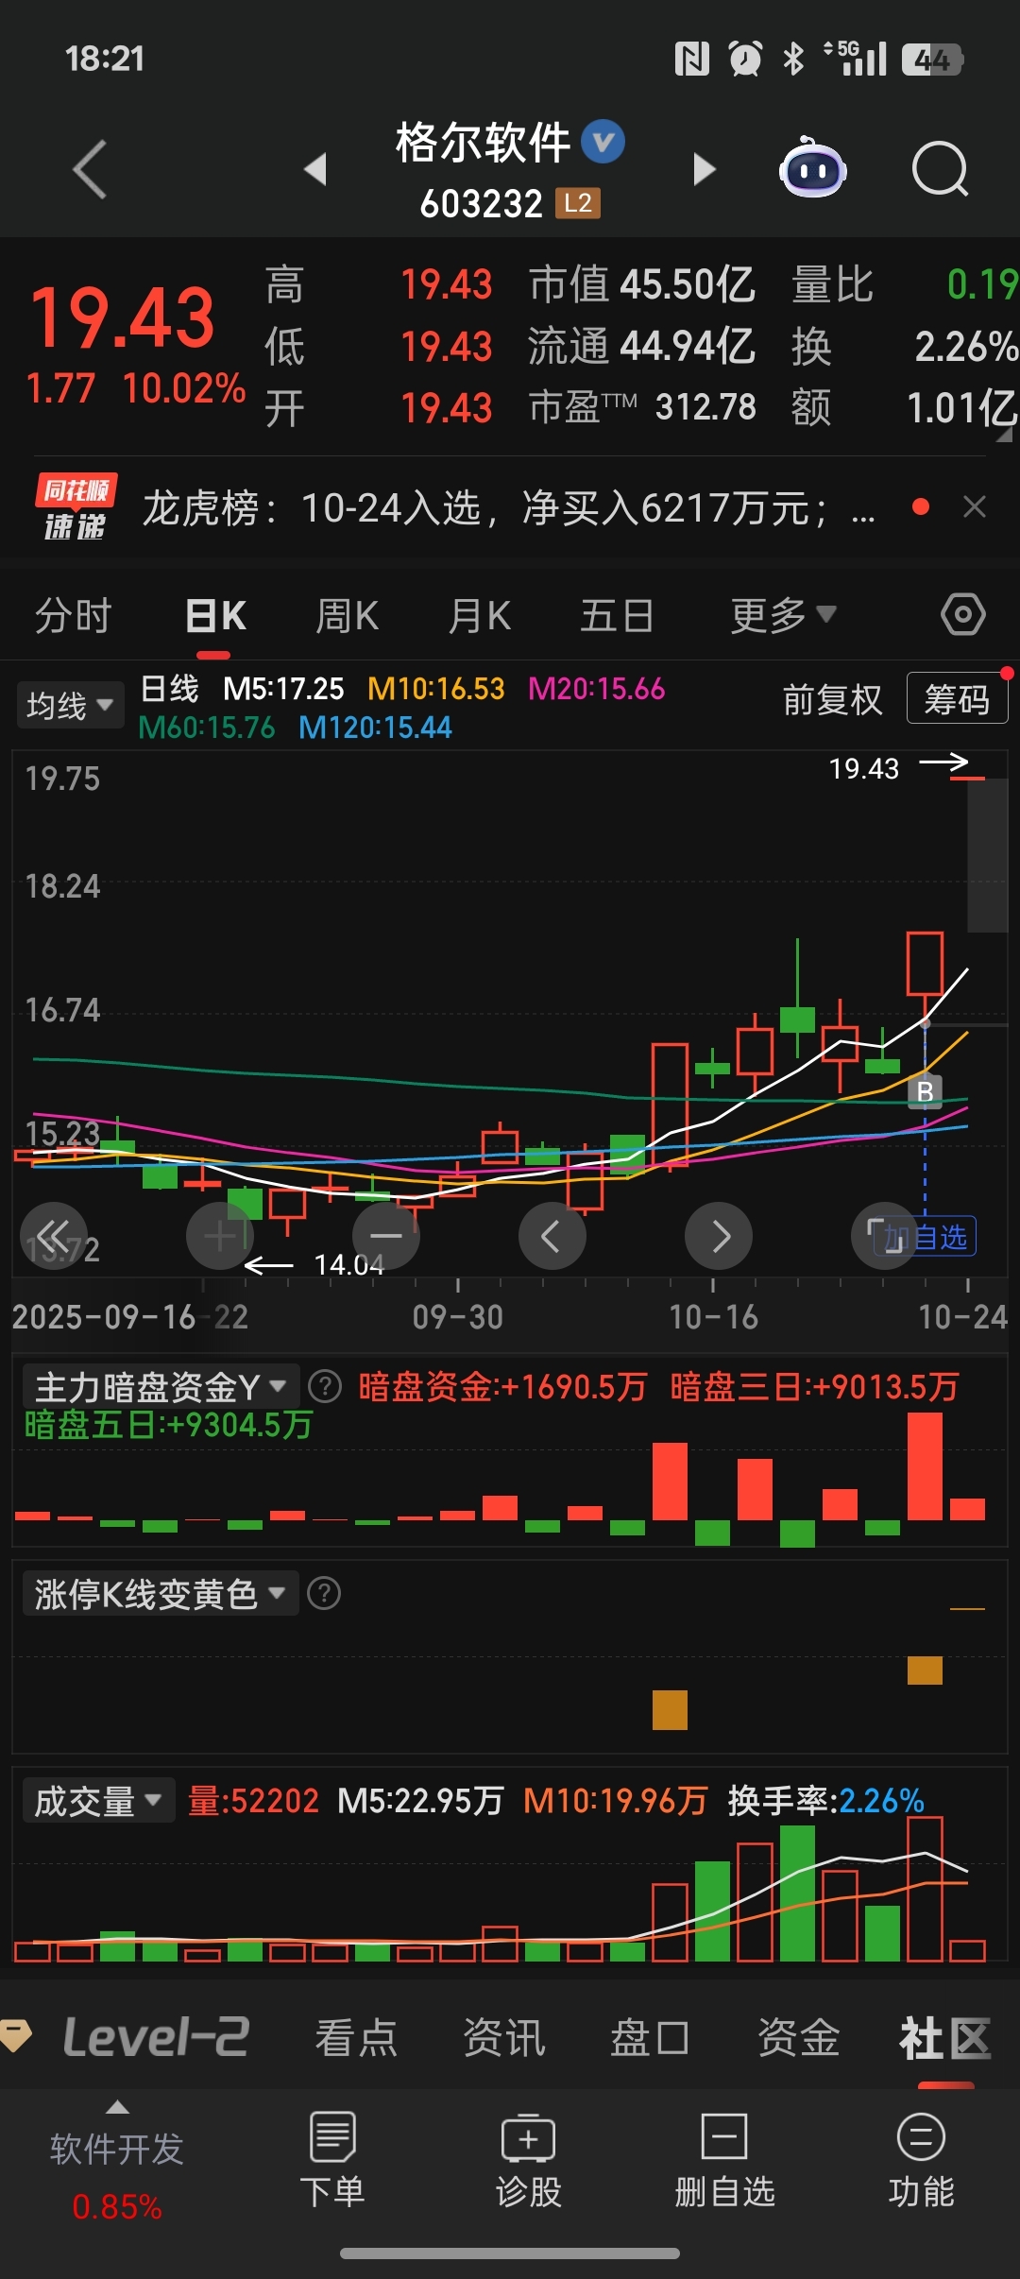Dismiss the 龙虎榜 news banner

pyautogui.click(x=975, y=507)
